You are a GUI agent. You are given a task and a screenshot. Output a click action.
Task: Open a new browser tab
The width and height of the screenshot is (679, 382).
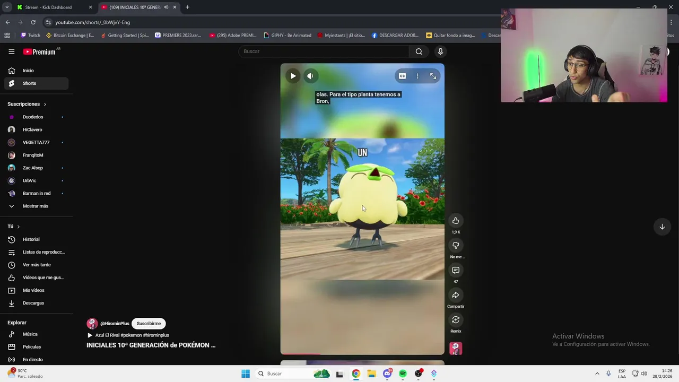tap(187, 7)
